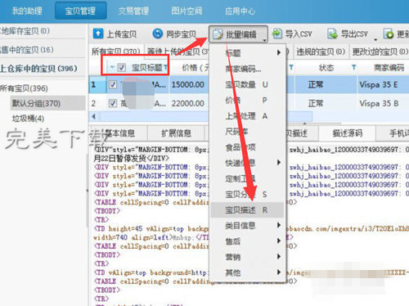Click the 同步宝贝 button label
The image size is (409, 306).
tap(181, 34)
